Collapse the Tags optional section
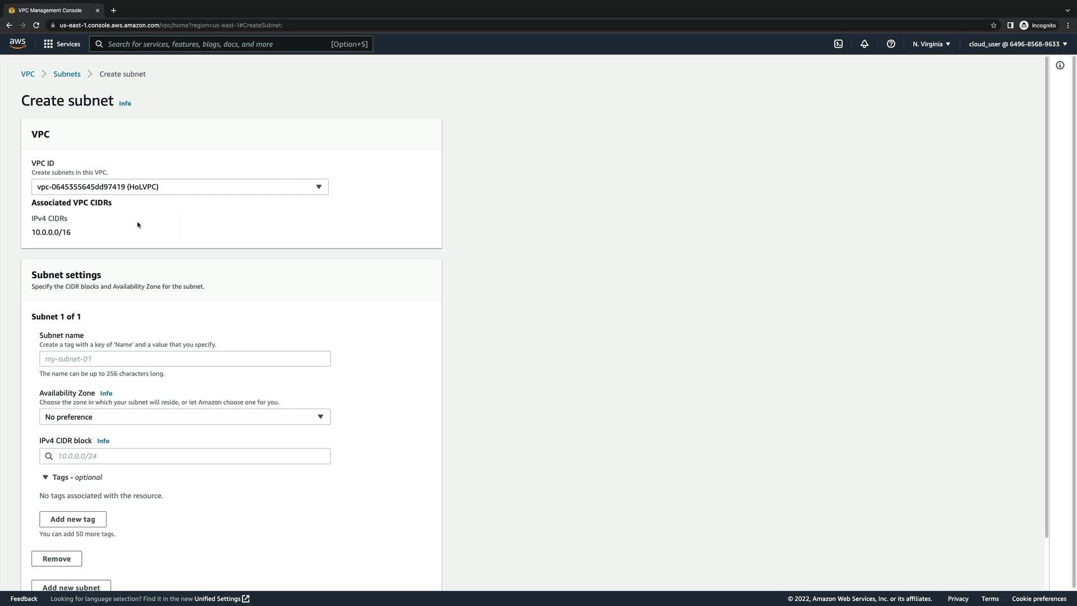The width and height of the screenshot is (1077, 606). click(45, 478)
